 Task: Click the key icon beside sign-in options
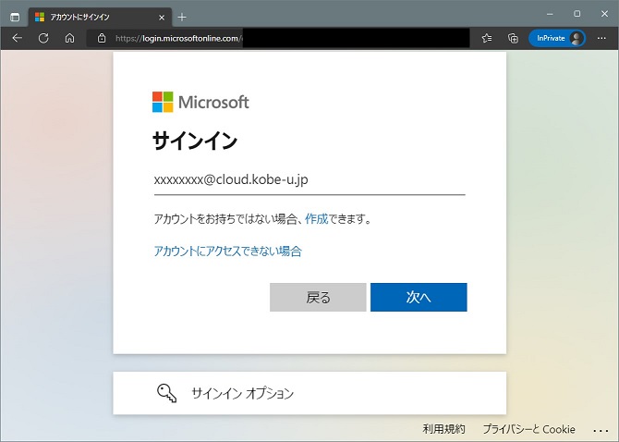[x=166, y=393]
